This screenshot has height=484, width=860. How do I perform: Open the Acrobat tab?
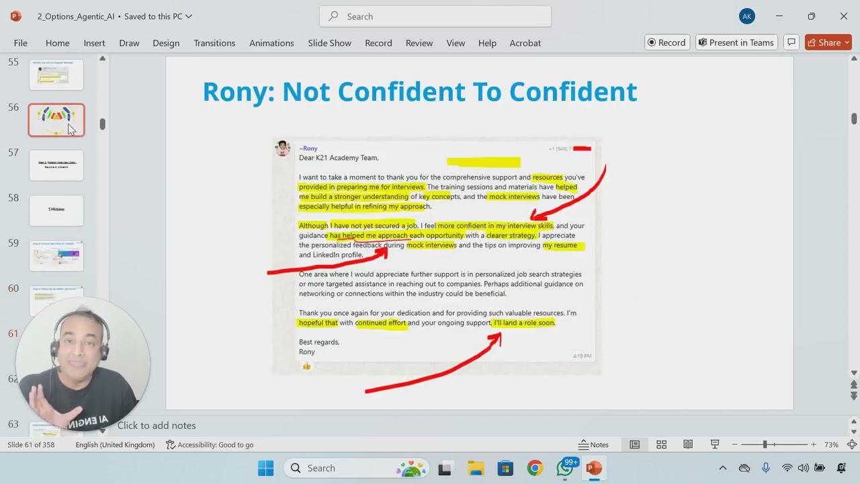(525, 43)
